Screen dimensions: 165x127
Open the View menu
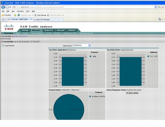[x=13, y=11]
